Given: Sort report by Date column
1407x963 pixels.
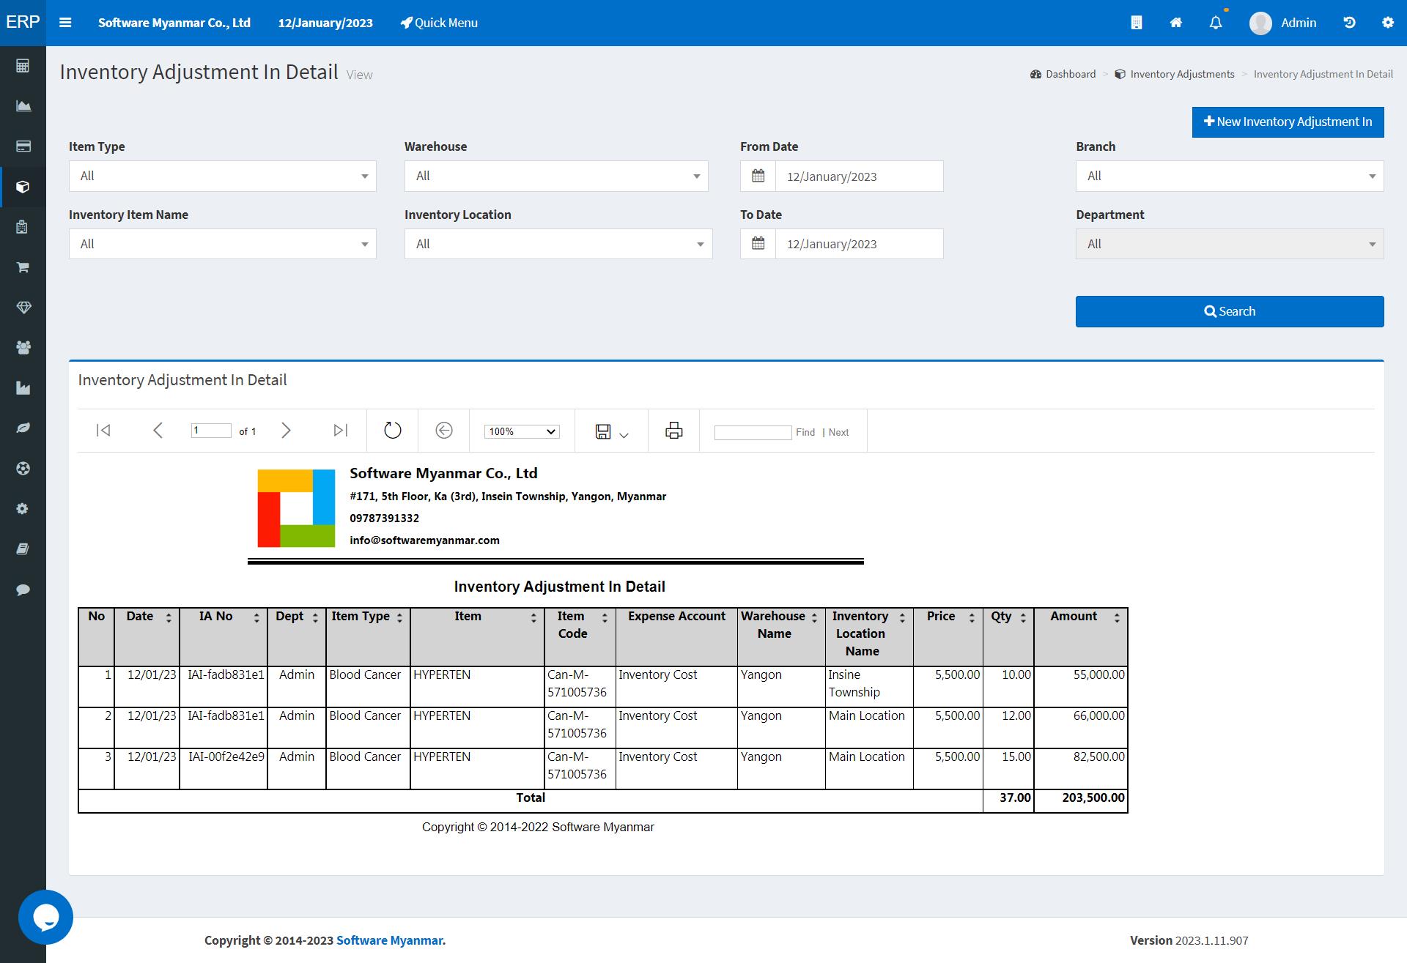Looking at the screenshot, I should click(x=169, y=618).
